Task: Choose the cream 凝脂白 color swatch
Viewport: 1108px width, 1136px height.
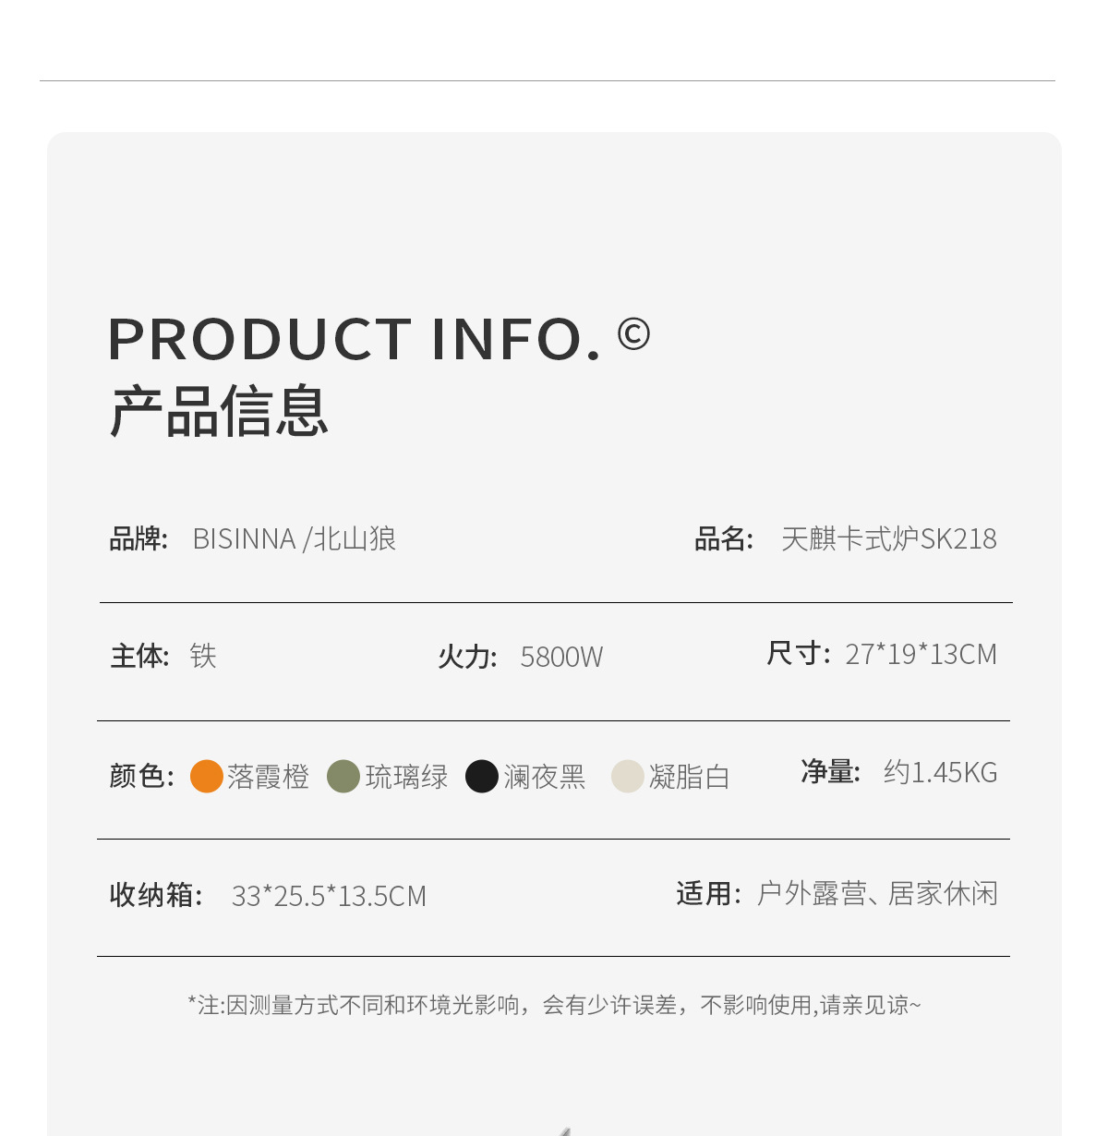Action: click(628, 776)
